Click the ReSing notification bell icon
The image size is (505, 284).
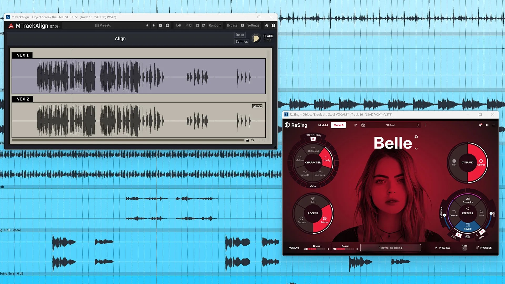click(480, 125)
